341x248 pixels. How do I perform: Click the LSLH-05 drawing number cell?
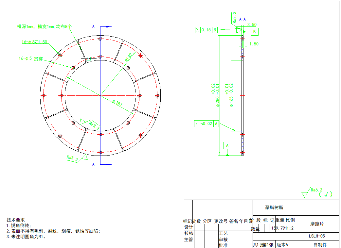point(317,236)
